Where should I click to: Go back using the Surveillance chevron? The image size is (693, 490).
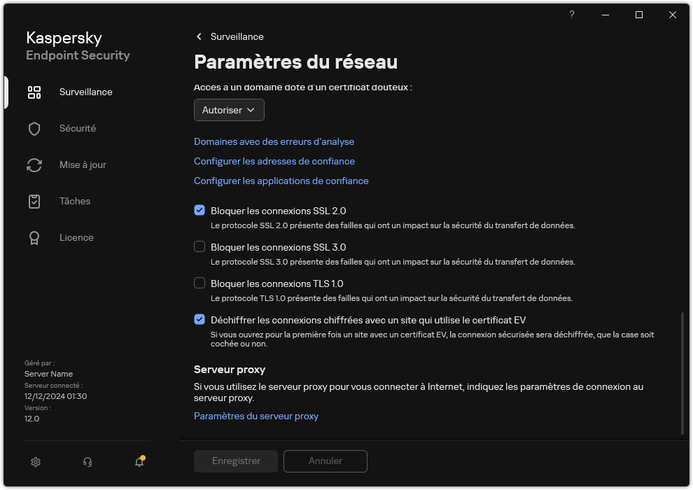coord(198,36)
